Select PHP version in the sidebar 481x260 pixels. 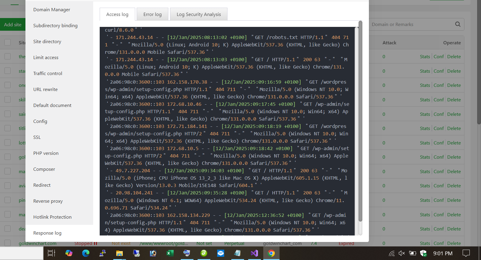click(x=46, y=153)
